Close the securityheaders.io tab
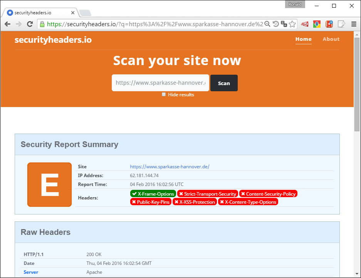Viewport: 361px width, 278px height. (73, 13)
